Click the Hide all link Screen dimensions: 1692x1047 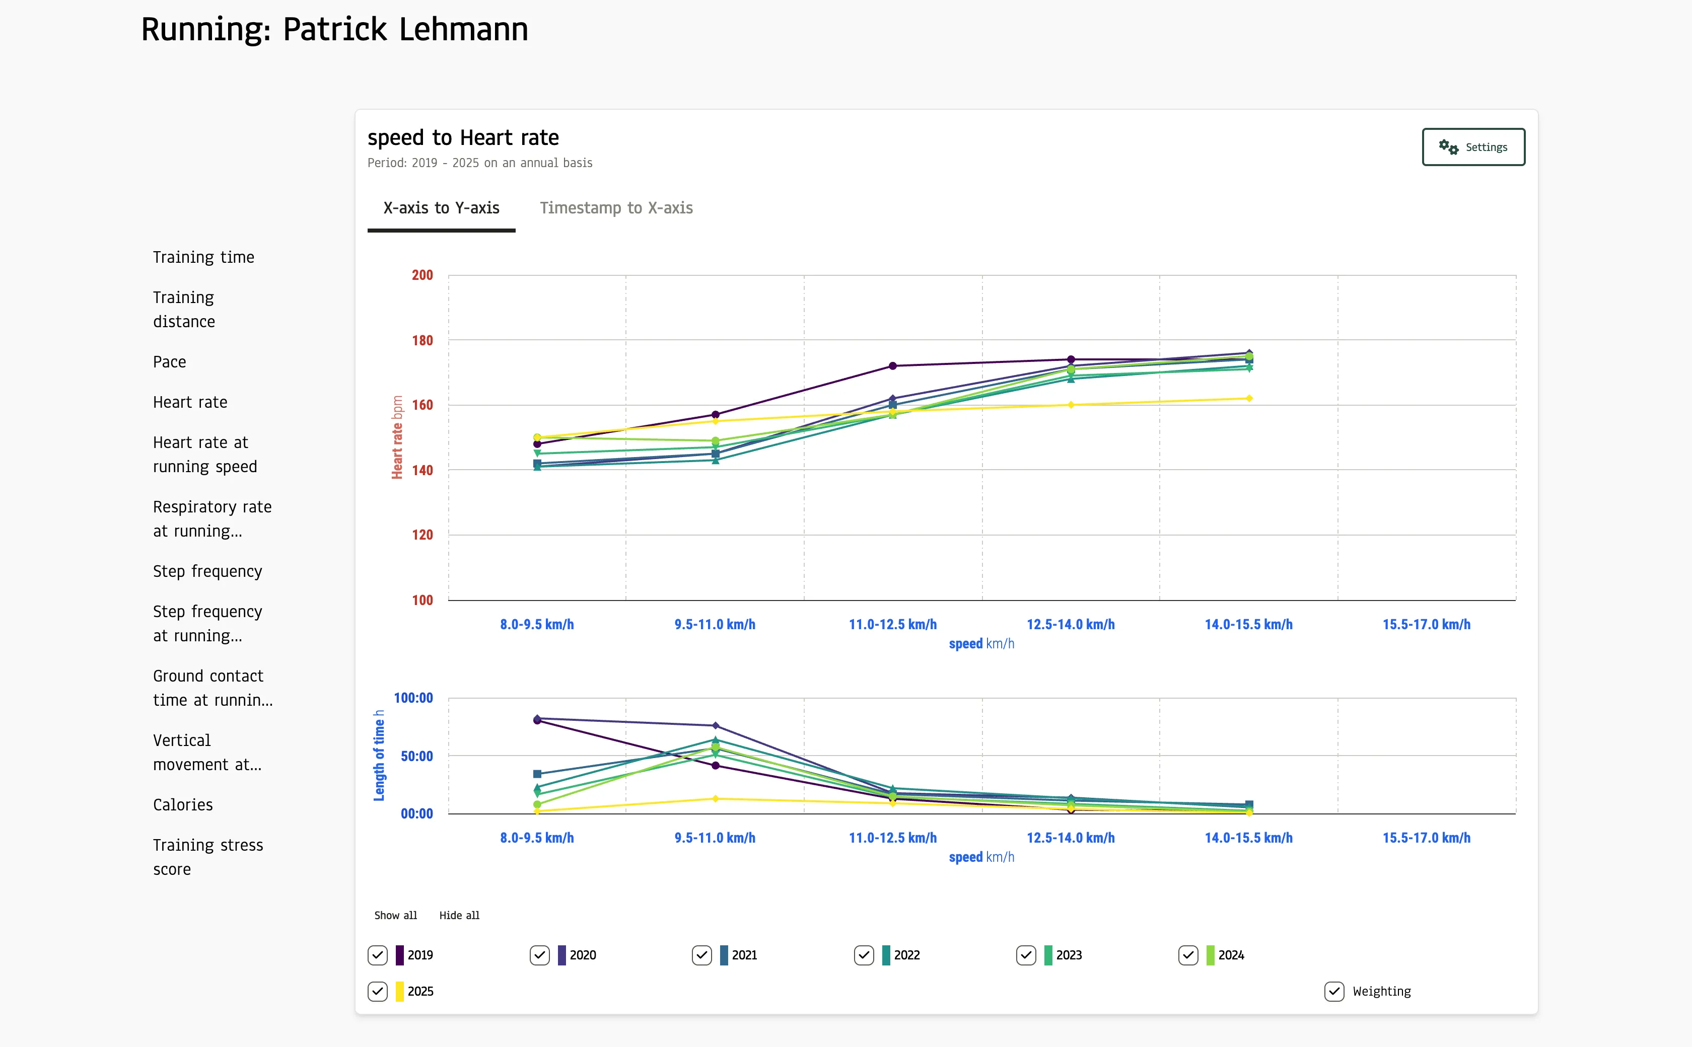coord(458,916)
